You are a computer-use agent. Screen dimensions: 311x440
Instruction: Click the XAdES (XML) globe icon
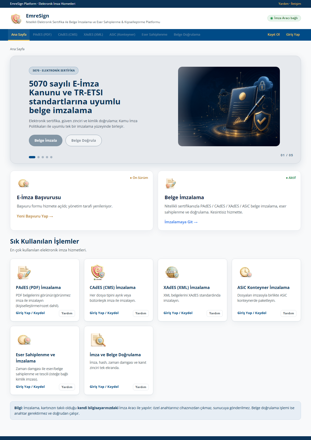tap(172, 272)
